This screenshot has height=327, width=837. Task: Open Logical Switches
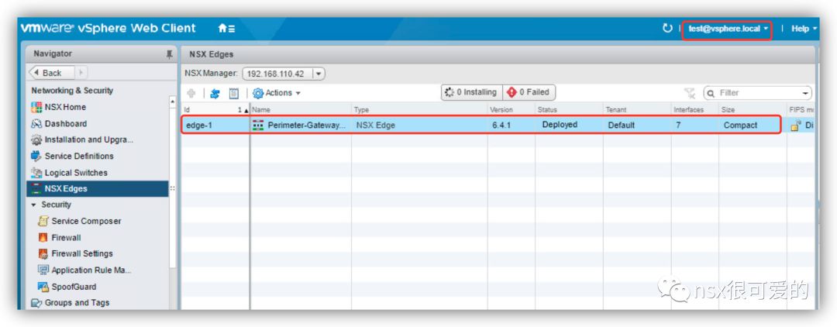[76, 173]
